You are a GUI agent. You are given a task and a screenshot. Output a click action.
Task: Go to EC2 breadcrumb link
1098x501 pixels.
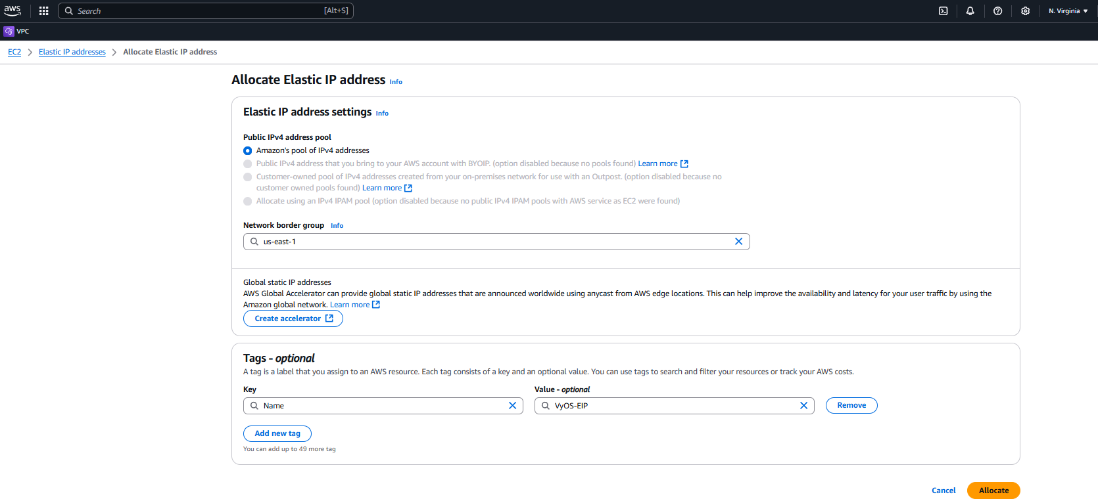14,52
